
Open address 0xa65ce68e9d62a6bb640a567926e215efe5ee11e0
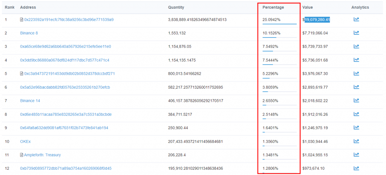tap(66, 46)
